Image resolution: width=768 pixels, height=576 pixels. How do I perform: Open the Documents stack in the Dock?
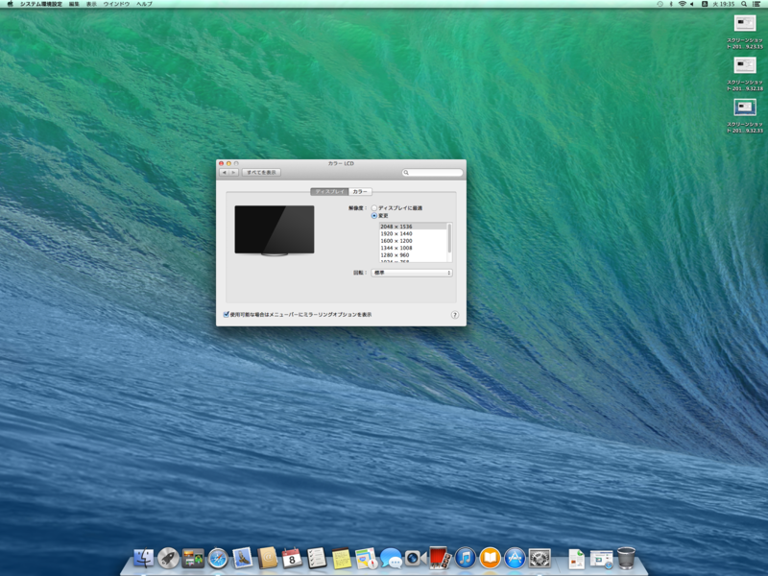[577, 559]
